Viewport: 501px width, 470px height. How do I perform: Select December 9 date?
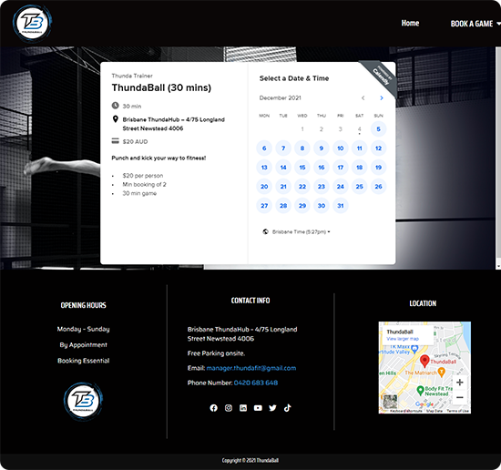pyautogui.click(x=322, y=148)
